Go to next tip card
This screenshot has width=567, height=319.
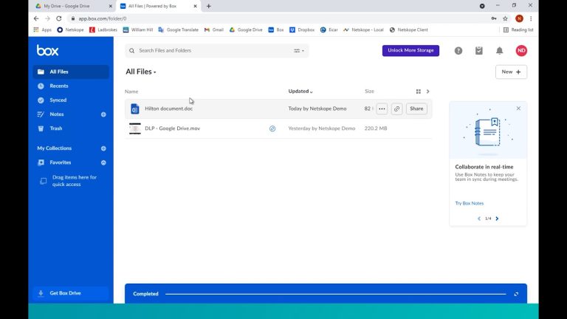497,219
